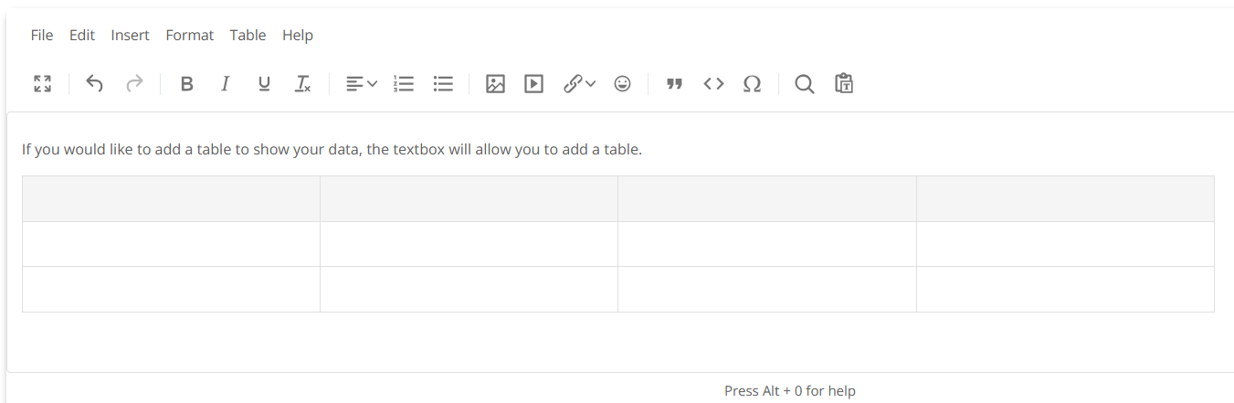This screenshot has height=403, width=1234.
Task: Clear formatting with the Tx icon
Action: tap(302, 84)
